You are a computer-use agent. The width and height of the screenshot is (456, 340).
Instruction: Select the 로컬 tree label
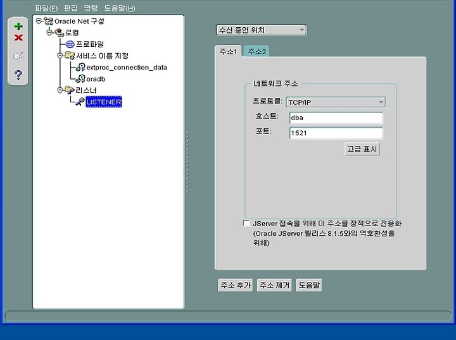(x=72, y=32)
